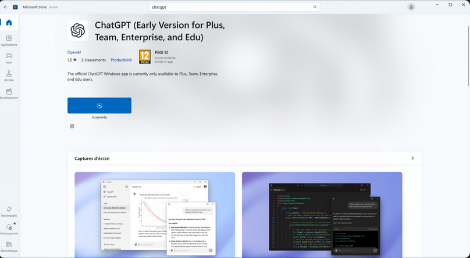Open the Téléchargements page
The width and height of the screenshot is (470, 258).
click(x=9, y=228)
